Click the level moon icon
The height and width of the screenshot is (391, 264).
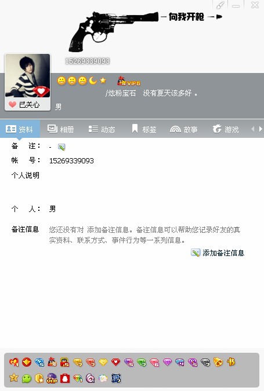93,81
